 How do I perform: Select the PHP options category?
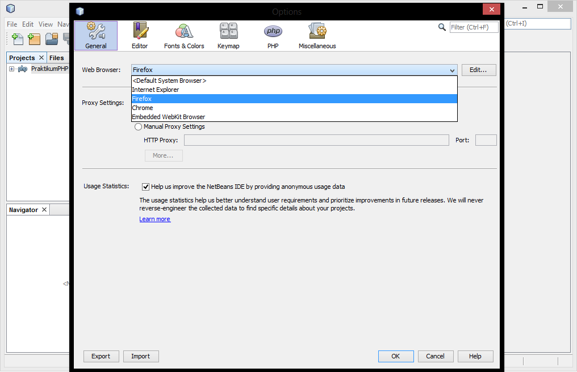273,35
